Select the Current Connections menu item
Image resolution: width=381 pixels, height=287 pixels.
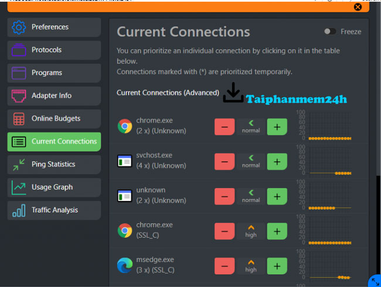[54, 142]
